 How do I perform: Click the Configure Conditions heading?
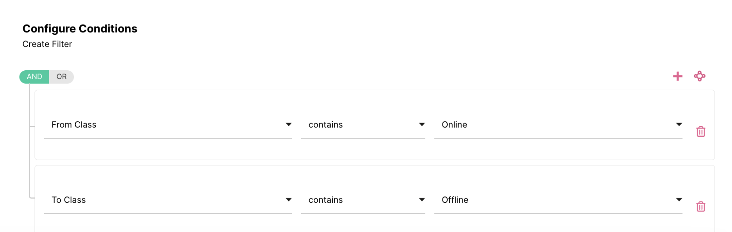point(80,29)
